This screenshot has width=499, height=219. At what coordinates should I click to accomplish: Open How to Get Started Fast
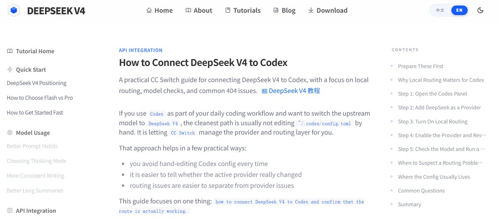point(35,112)
